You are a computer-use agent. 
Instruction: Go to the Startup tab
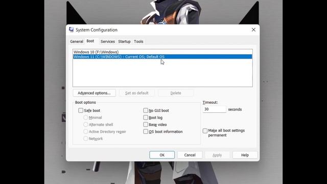tap(124, 41)
